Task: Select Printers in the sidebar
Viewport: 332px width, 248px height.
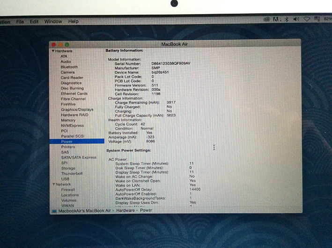Action: pos(68,147)
